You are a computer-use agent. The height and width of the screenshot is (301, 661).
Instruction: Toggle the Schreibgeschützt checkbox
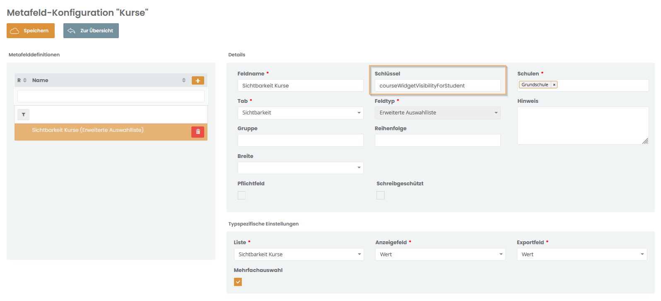tap(381, 195)
